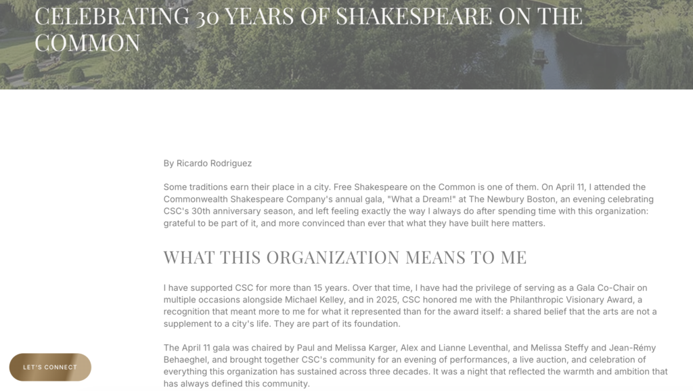Click the Let's Connect gold button
This screenshot has width=693, height=391.
50,367
